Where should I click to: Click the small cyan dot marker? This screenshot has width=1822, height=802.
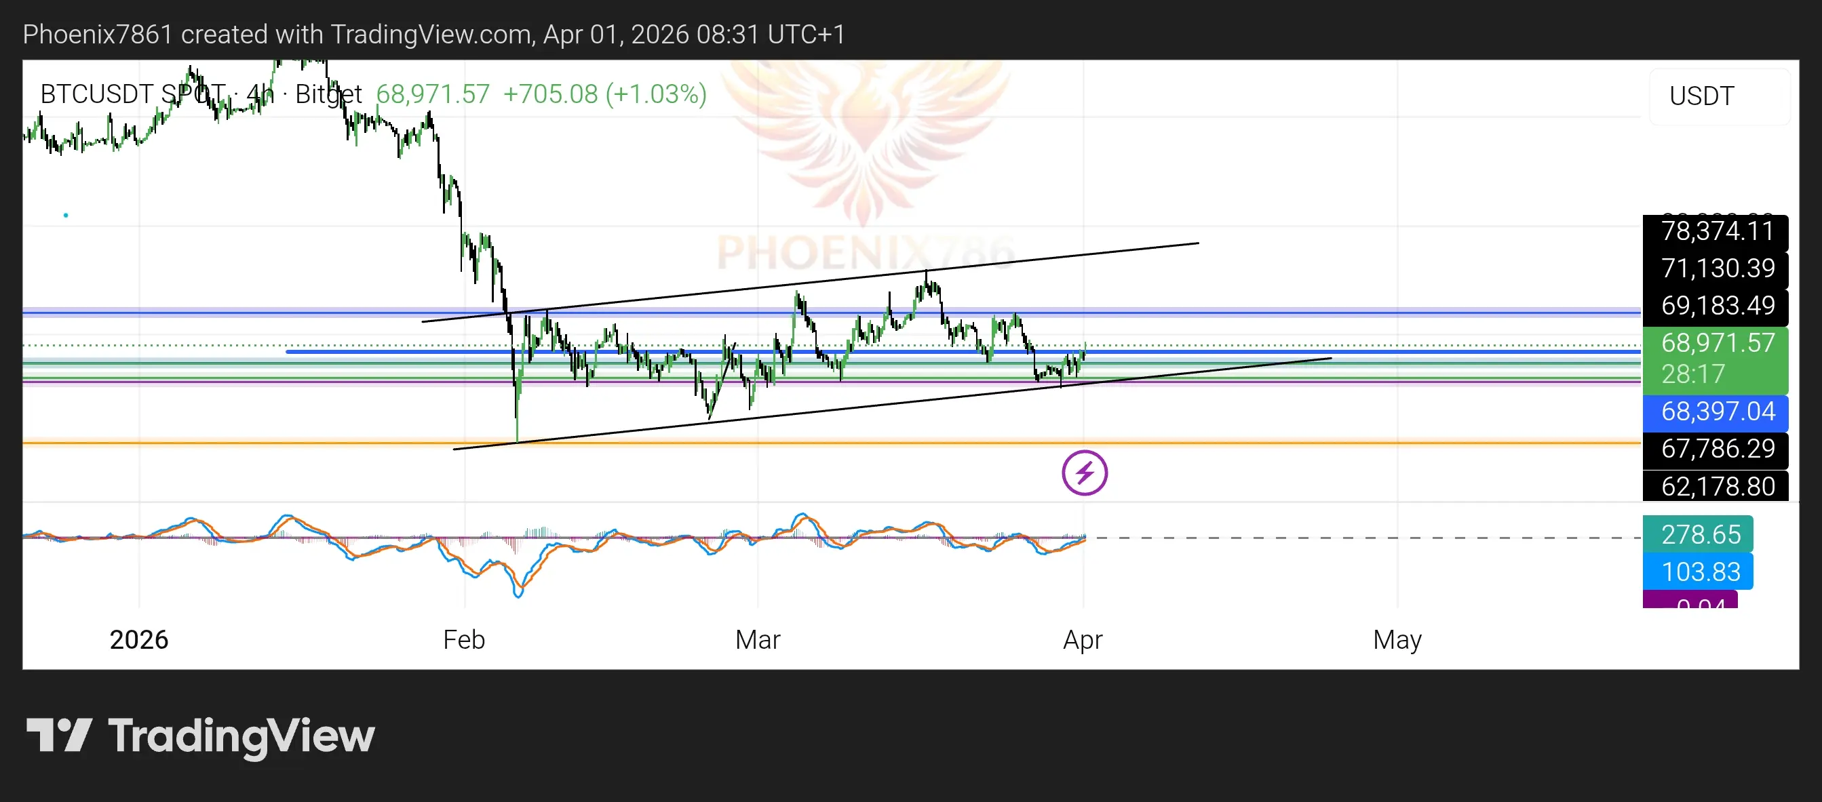click(66, 215)
